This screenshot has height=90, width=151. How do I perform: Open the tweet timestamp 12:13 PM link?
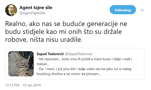pos(12,85)
